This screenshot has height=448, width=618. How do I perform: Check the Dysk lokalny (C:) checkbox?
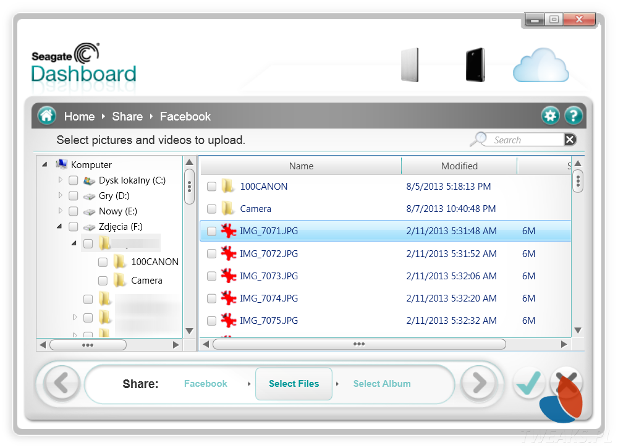(74, 180)
